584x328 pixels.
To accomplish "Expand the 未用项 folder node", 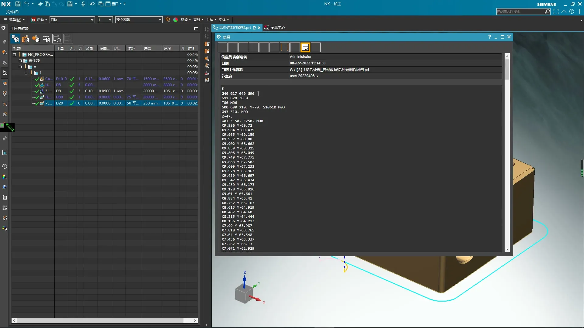I will coord(20,61).
